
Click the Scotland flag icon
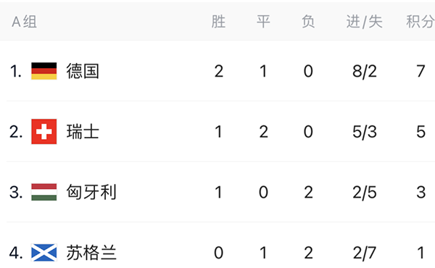point(43,253)
